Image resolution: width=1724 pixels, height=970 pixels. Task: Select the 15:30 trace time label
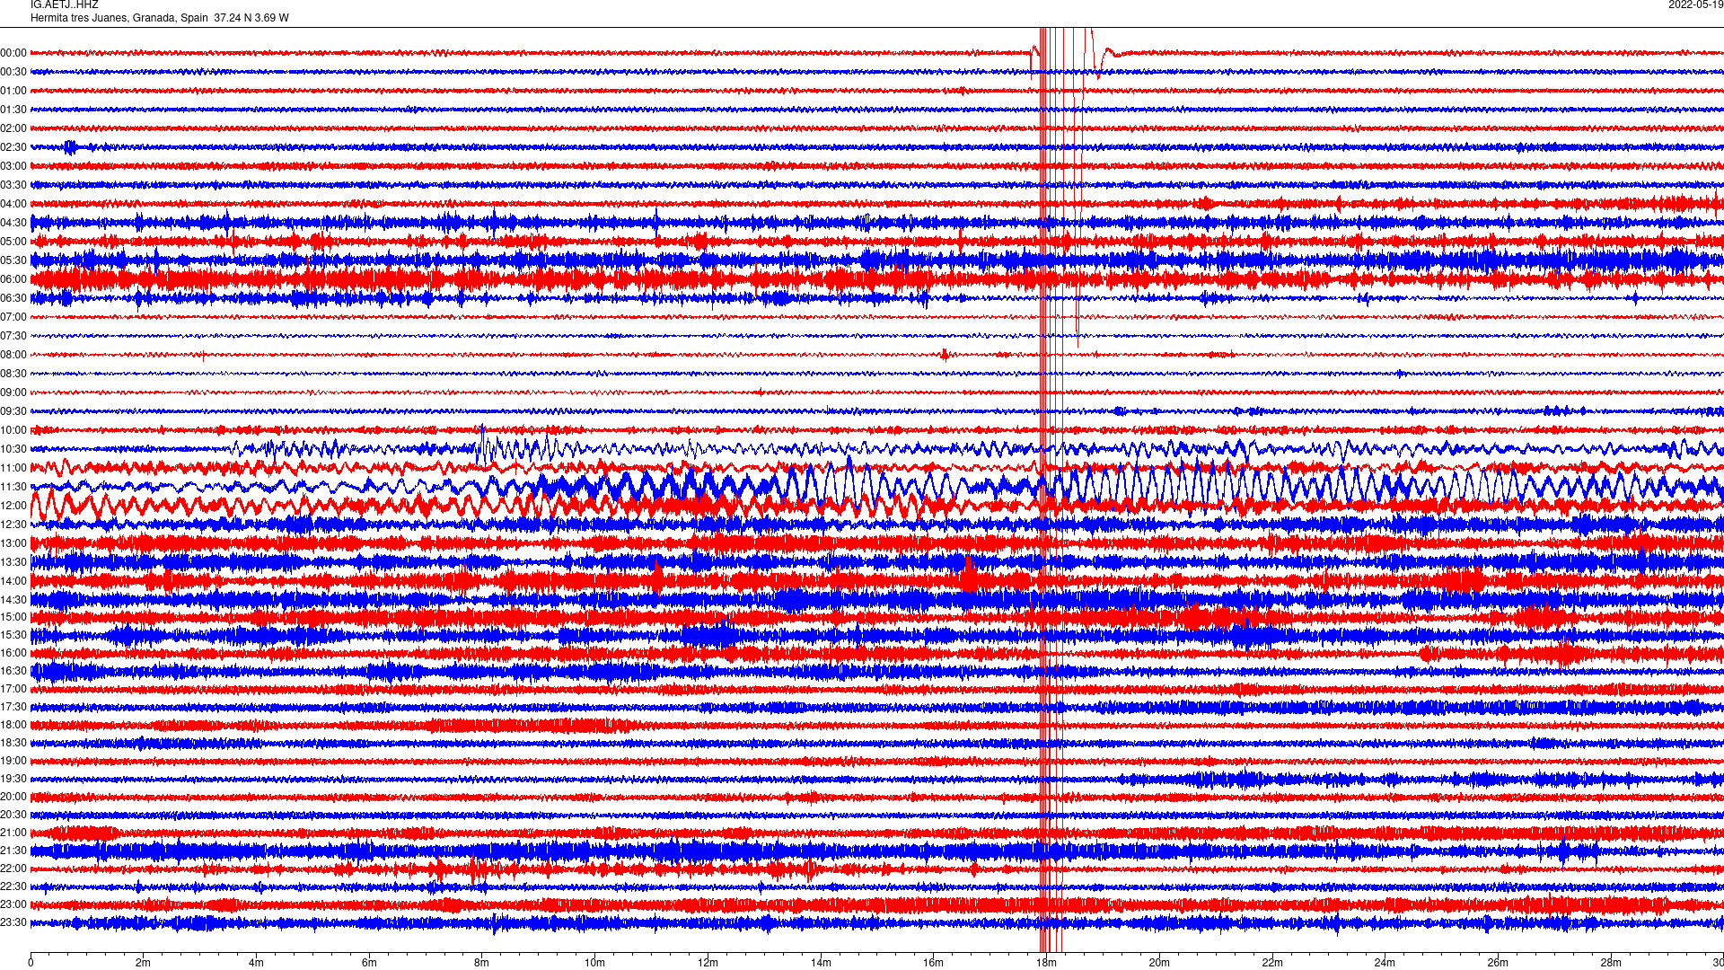pos(13,635)
